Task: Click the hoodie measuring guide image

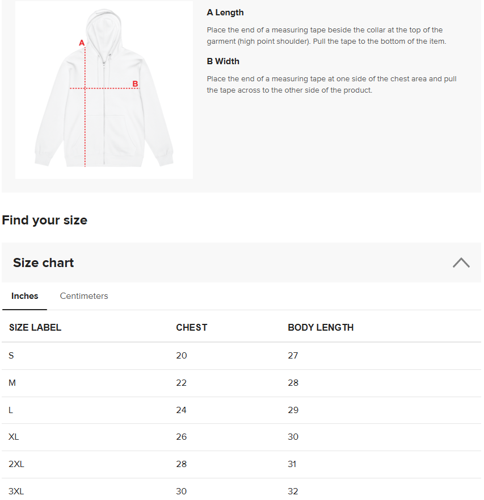Action: click(104, 91)
